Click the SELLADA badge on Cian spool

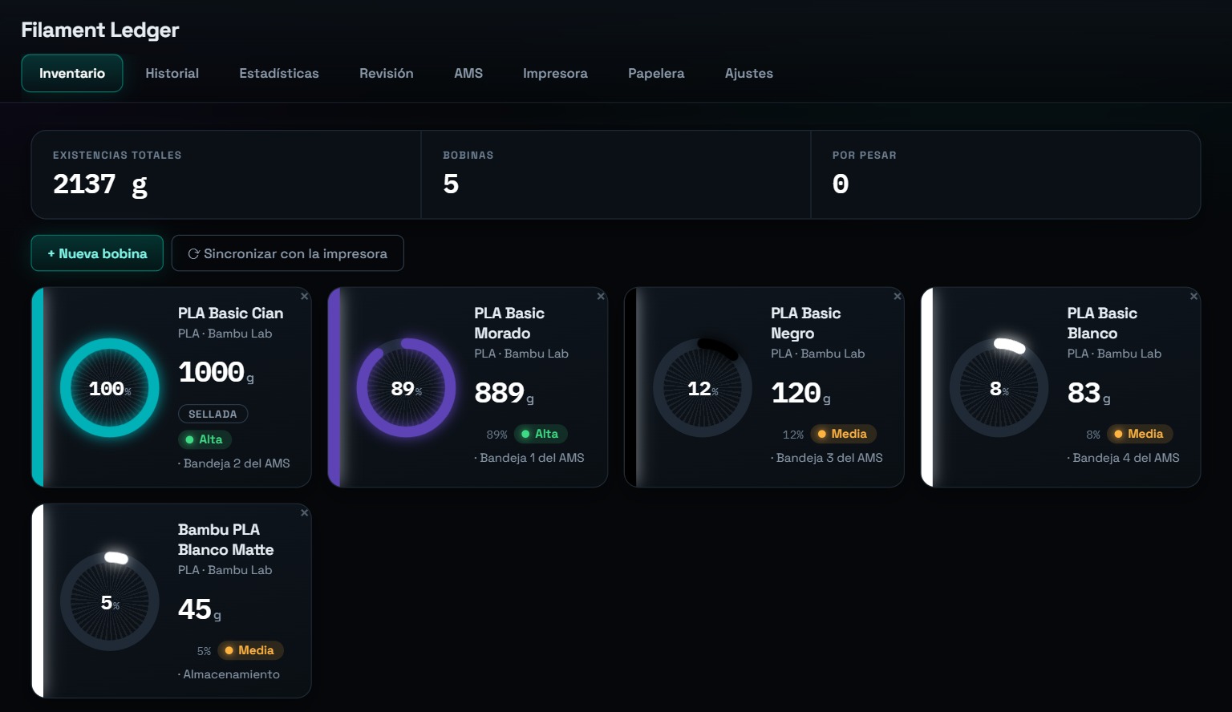[213, 414]
